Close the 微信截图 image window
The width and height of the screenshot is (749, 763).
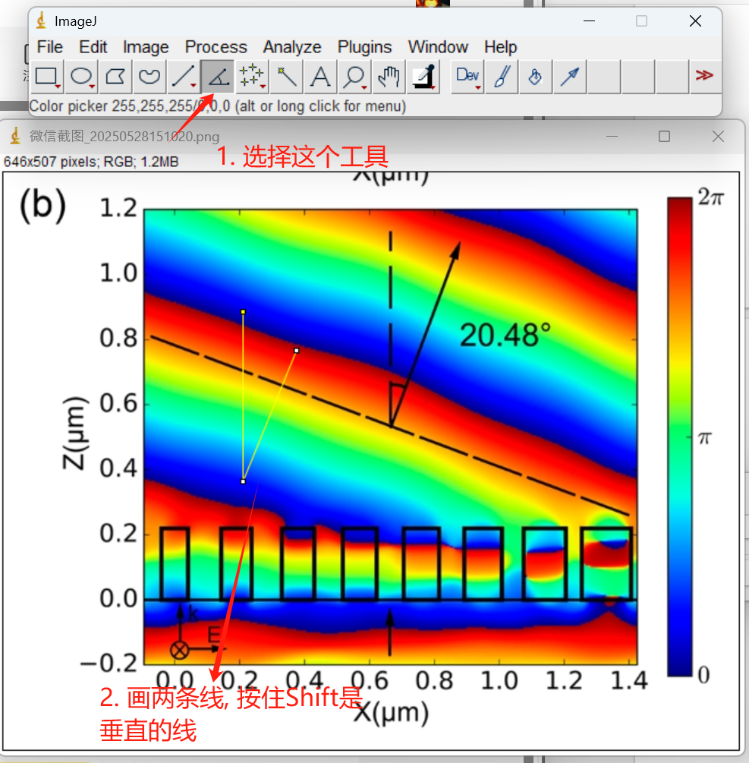719,136
